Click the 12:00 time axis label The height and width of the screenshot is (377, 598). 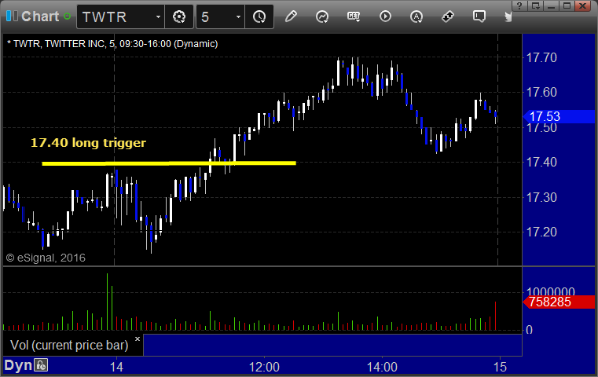[x=264, y=367]
